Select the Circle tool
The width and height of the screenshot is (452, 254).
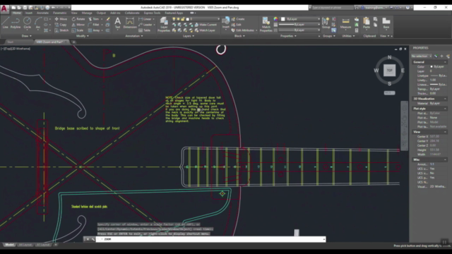(27, 23)
